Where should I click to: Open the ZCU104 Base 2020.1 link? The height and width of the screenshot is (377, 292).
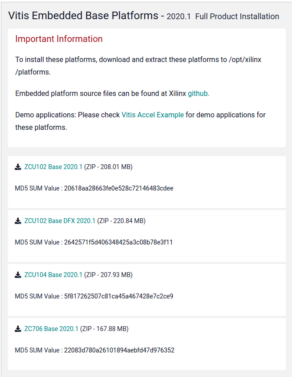pos(53,274)
